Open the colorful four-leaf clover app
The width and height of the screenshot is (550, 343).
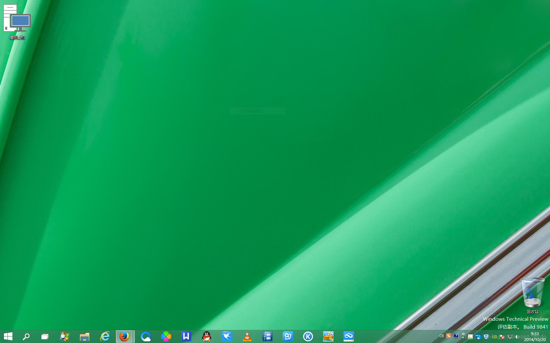[166, 336]
